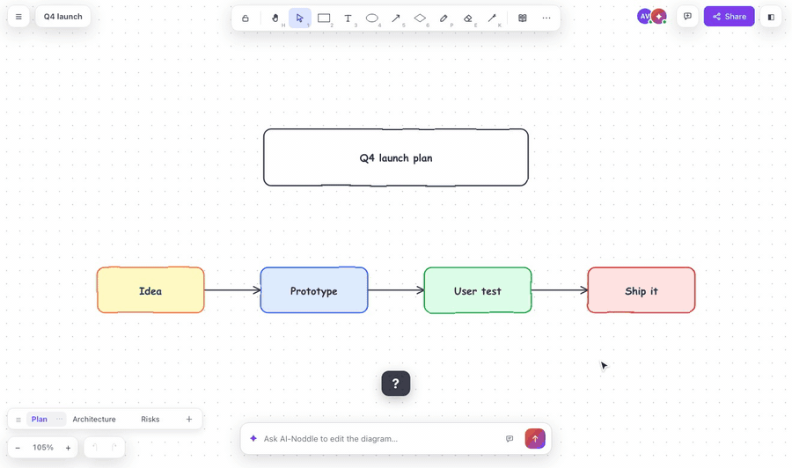Select the Hand pan tool
The height and width of the screenshot is (468, 792).
pos(275,18)
